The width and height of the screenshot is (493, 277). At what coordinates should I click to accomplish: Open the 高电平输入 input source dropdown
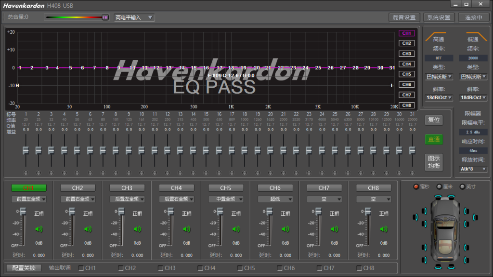[x=134, y=17]
